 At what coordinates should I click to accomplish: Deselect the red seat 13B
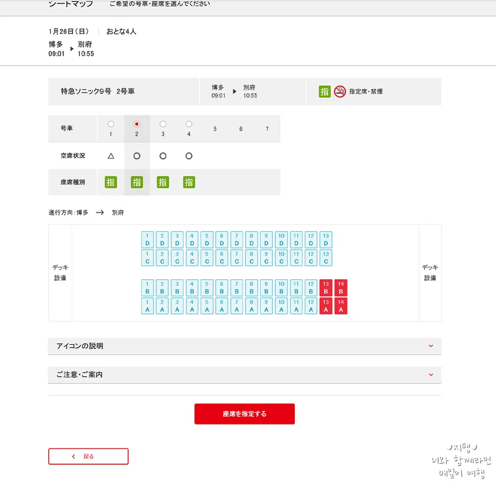click(x=326, y=287)
